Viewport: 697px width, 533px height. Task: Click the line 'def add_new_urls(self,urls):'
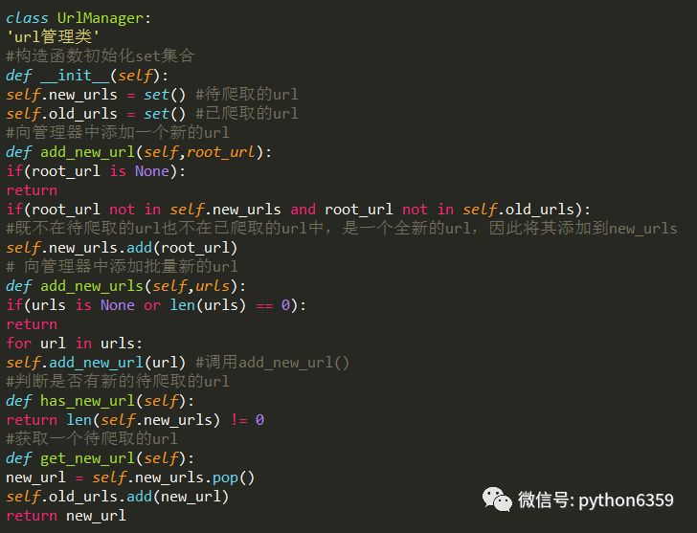[x=125, y=285]
